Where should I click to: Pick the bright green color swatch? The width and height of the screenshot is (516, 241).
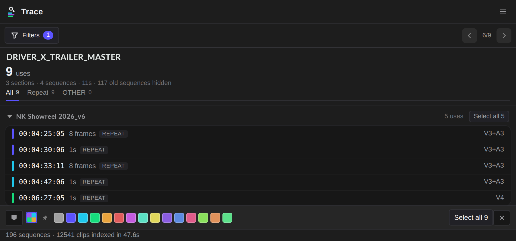(x=95, y=218)
